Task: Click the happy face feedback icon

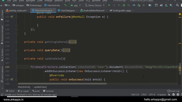Action: click(x=173, y=95)
